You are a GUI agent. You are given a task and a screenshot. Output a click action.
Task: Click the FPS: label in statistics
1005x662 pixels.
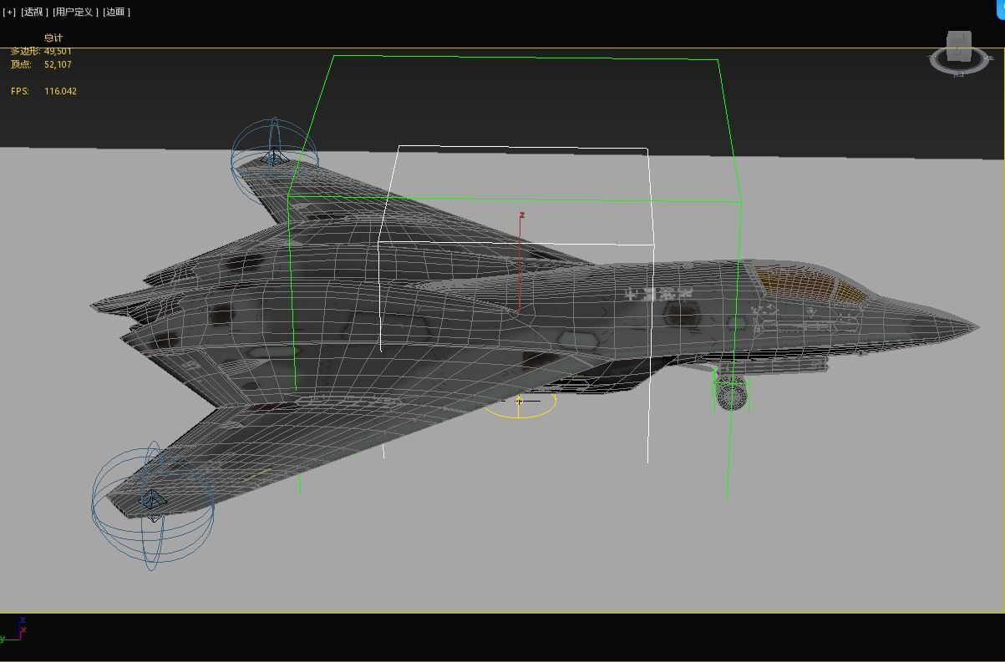[x=20, y=91]
